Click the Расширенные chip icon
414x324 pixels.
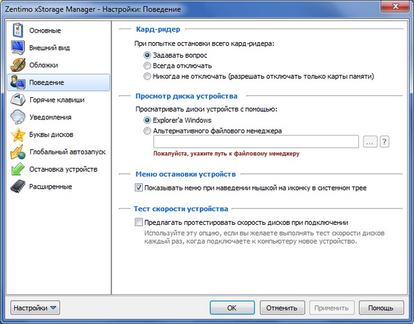(17, 187)
